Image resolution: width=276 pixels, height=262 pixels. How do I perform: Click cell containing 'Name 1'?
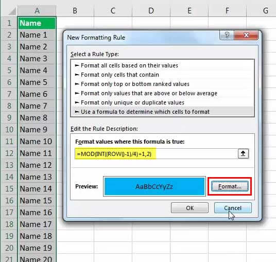pyautogui.click(x=37, y=34)
